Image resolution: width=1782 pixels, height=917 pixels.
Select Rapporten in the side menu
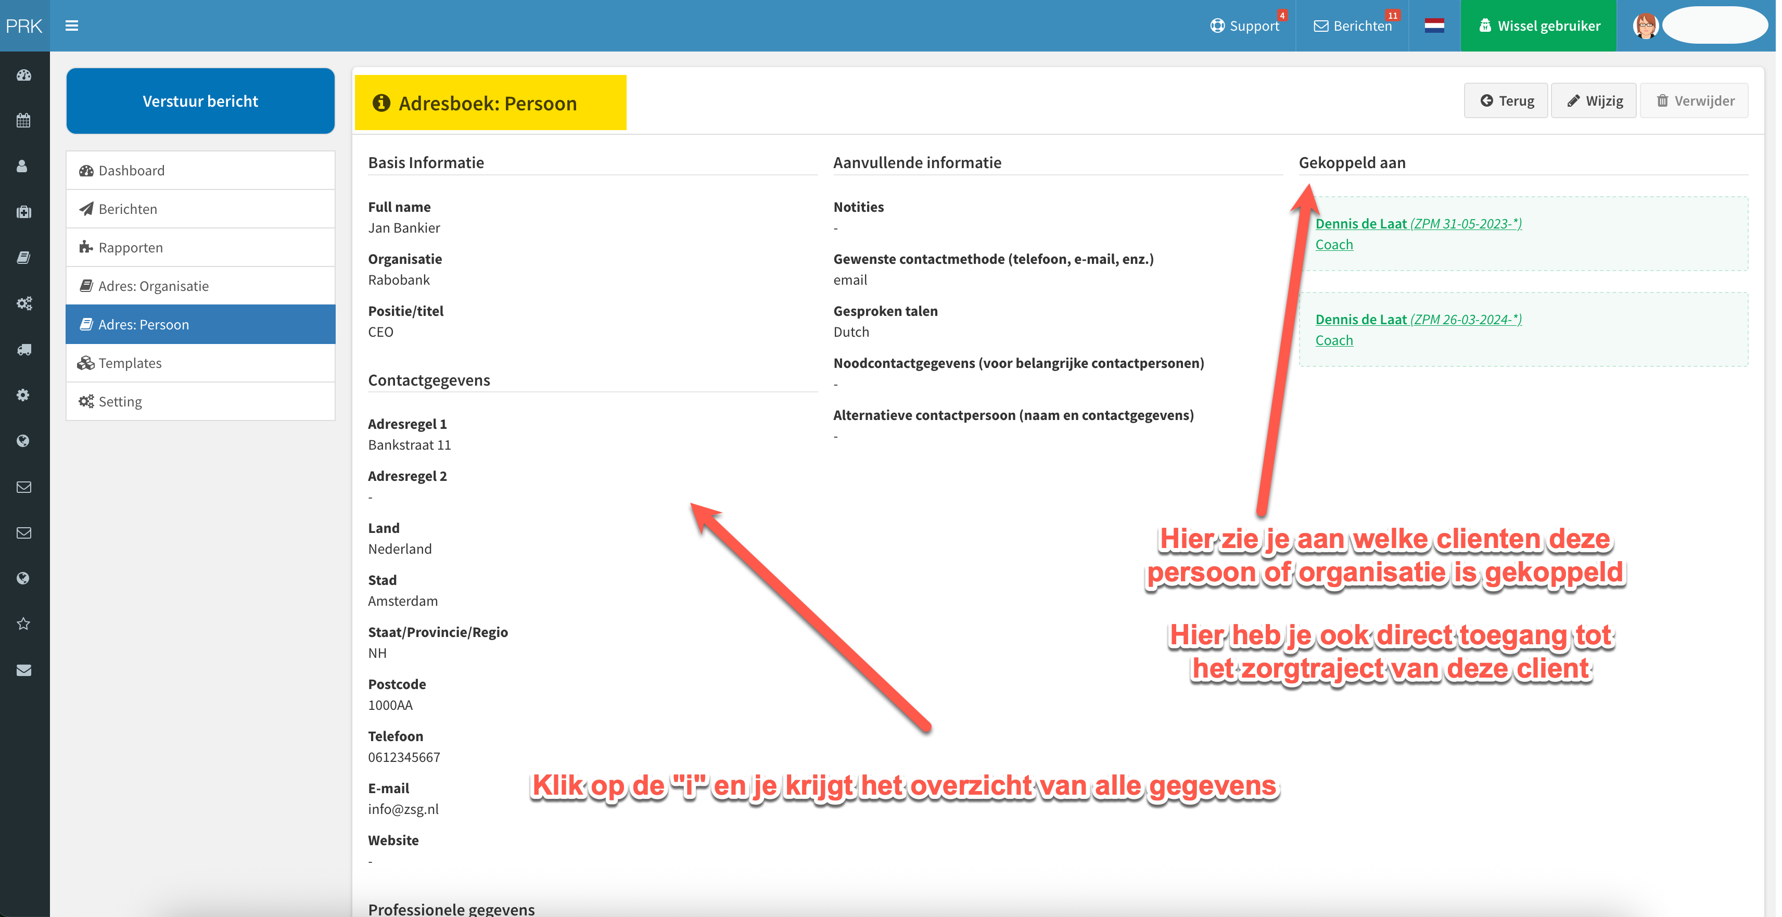[x=200, y=248]
